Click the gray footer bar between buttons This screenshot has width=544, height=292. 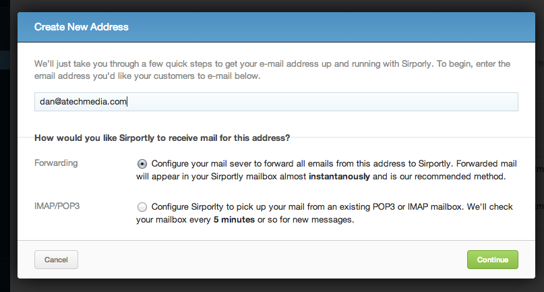[x=270, y=259]
